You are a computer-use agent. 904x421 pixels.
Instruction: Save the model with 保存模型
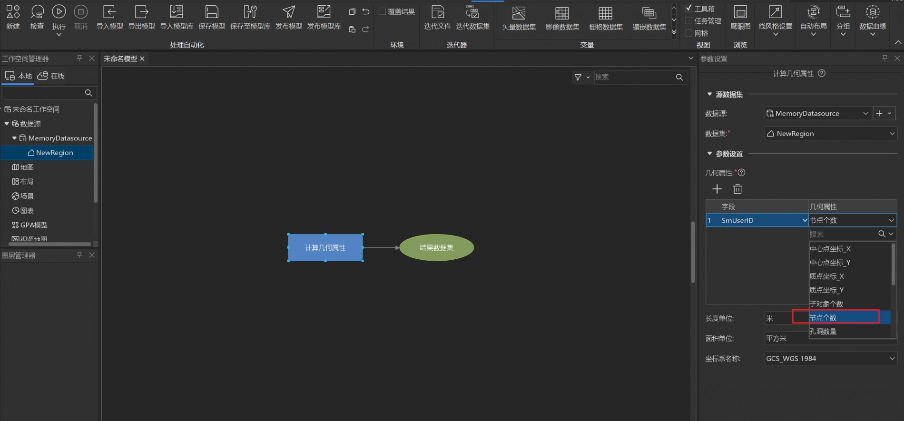click(x=212, y=17)
